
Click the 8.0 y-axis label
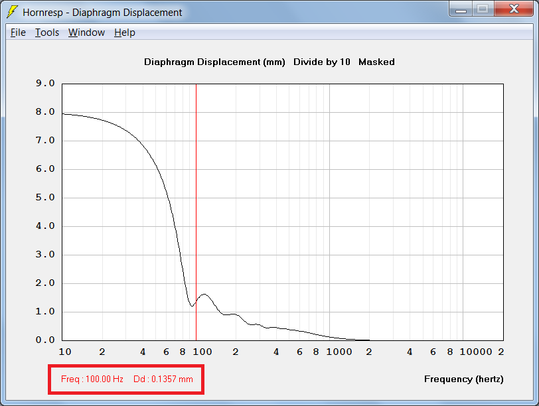point(45,112)
